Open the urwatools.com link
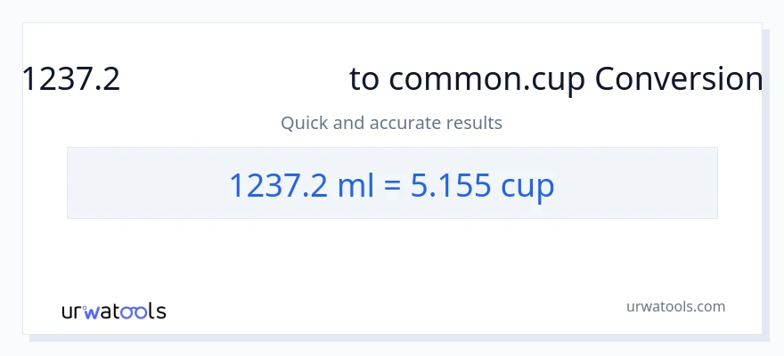Viewport: 784px width, 356px height. (674, 306)
